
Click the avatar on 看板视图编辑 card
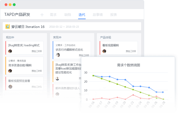104,51
